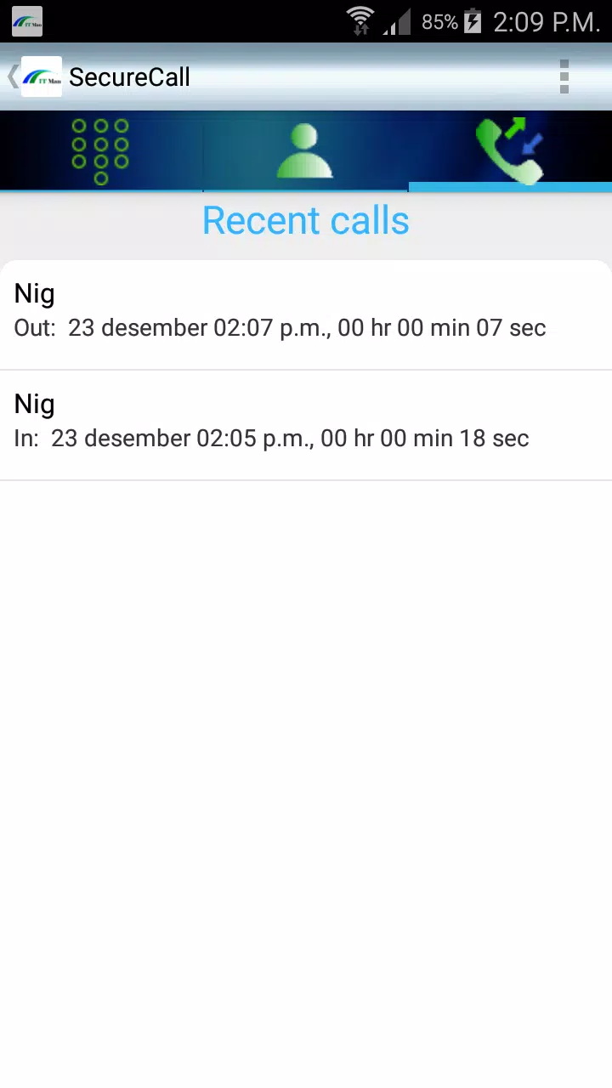612x1088 pixels.
Task: Tap the notification icon in status bar
Action: pos(27,21)
